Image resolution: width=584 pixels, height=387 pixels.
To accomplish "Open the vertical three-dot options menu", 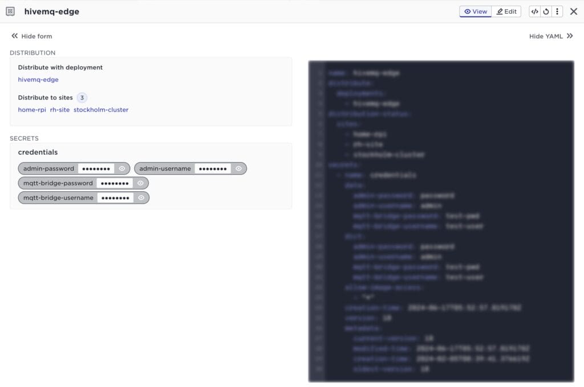I will point(557,11).
